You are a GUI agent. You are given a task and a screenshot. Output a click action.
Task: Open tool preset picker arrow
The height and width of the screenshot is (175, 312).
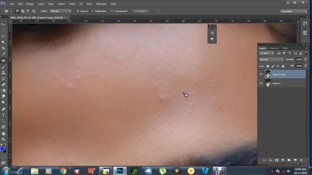click(x=11, y=11)
